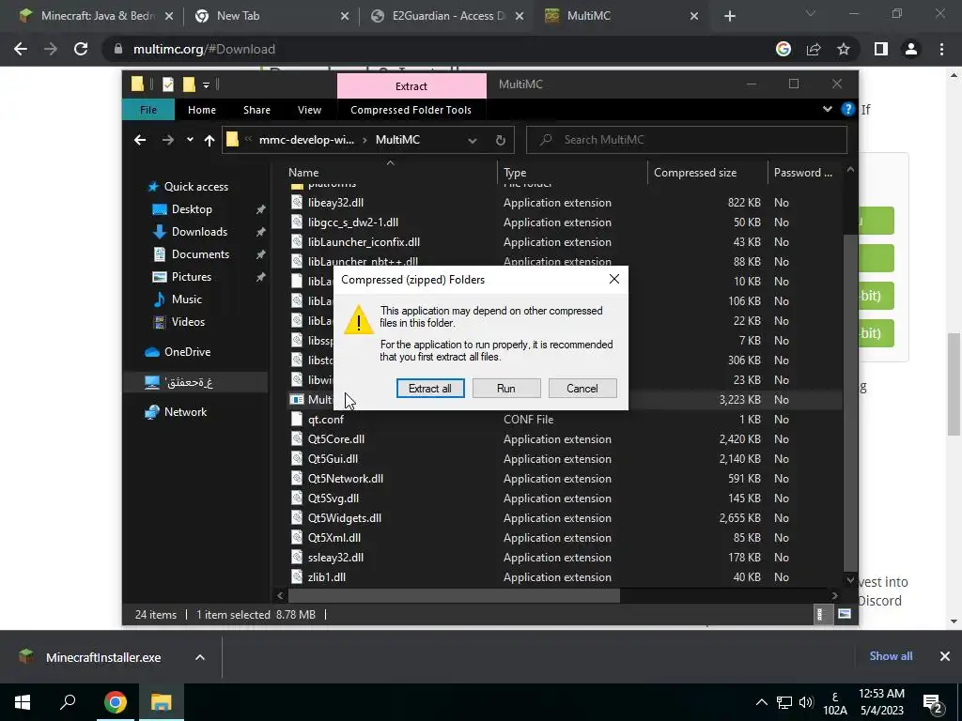The height and width of the screenshot is (721, 962).
Task: Click the pink Extract contextual tab
Action: [x=411, y=85]
